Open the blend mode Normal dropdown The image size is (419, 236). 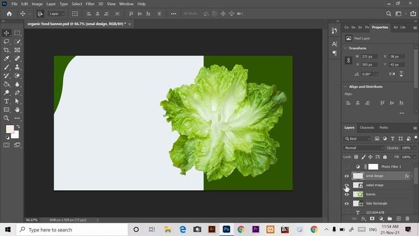coord(363,147)
